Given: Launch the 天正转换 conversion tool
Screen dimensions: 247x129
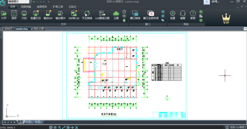Looking at the screenshot, I should [87, 15].
